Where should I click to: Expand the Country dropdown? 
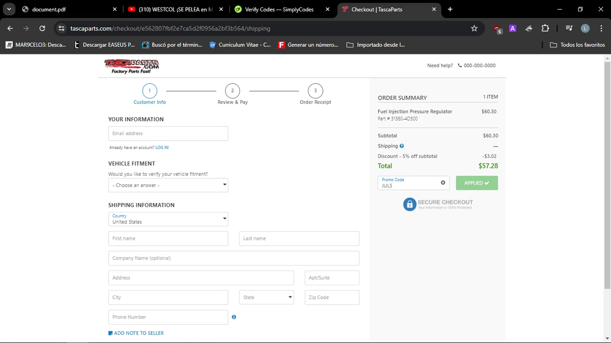tap(168, 219)
